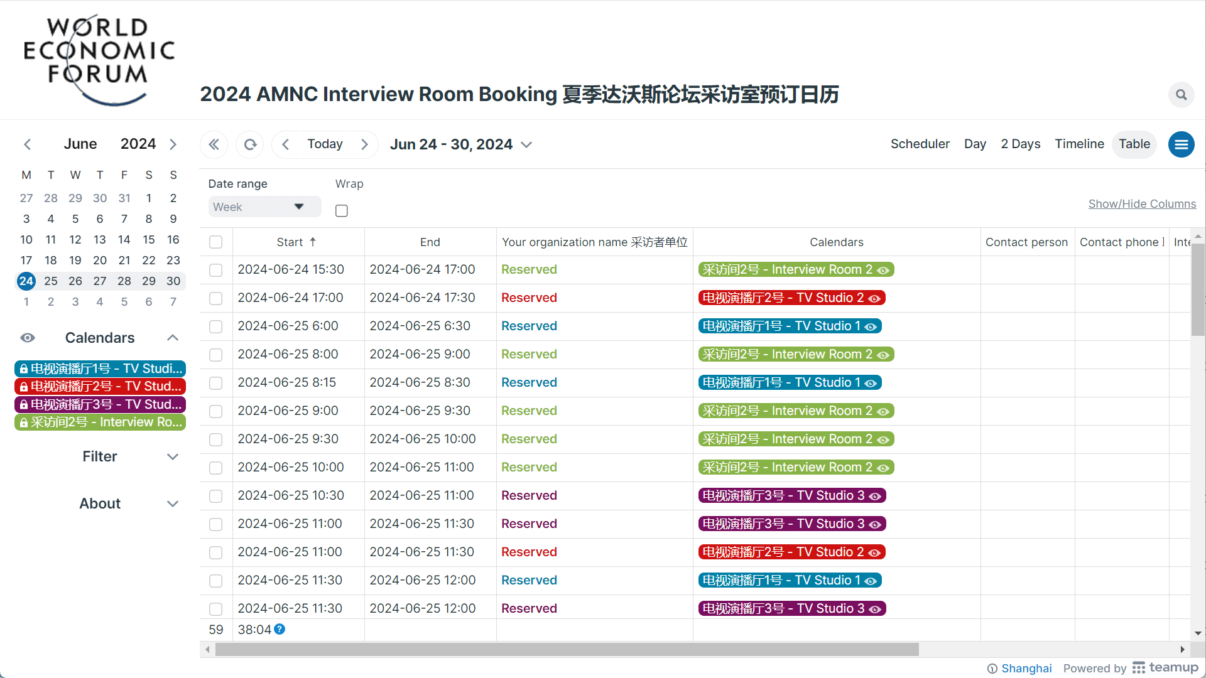Go to next month in mini calendar
Image resolution: width=1206 pixels, height=678 pixels.
point(173,144)
